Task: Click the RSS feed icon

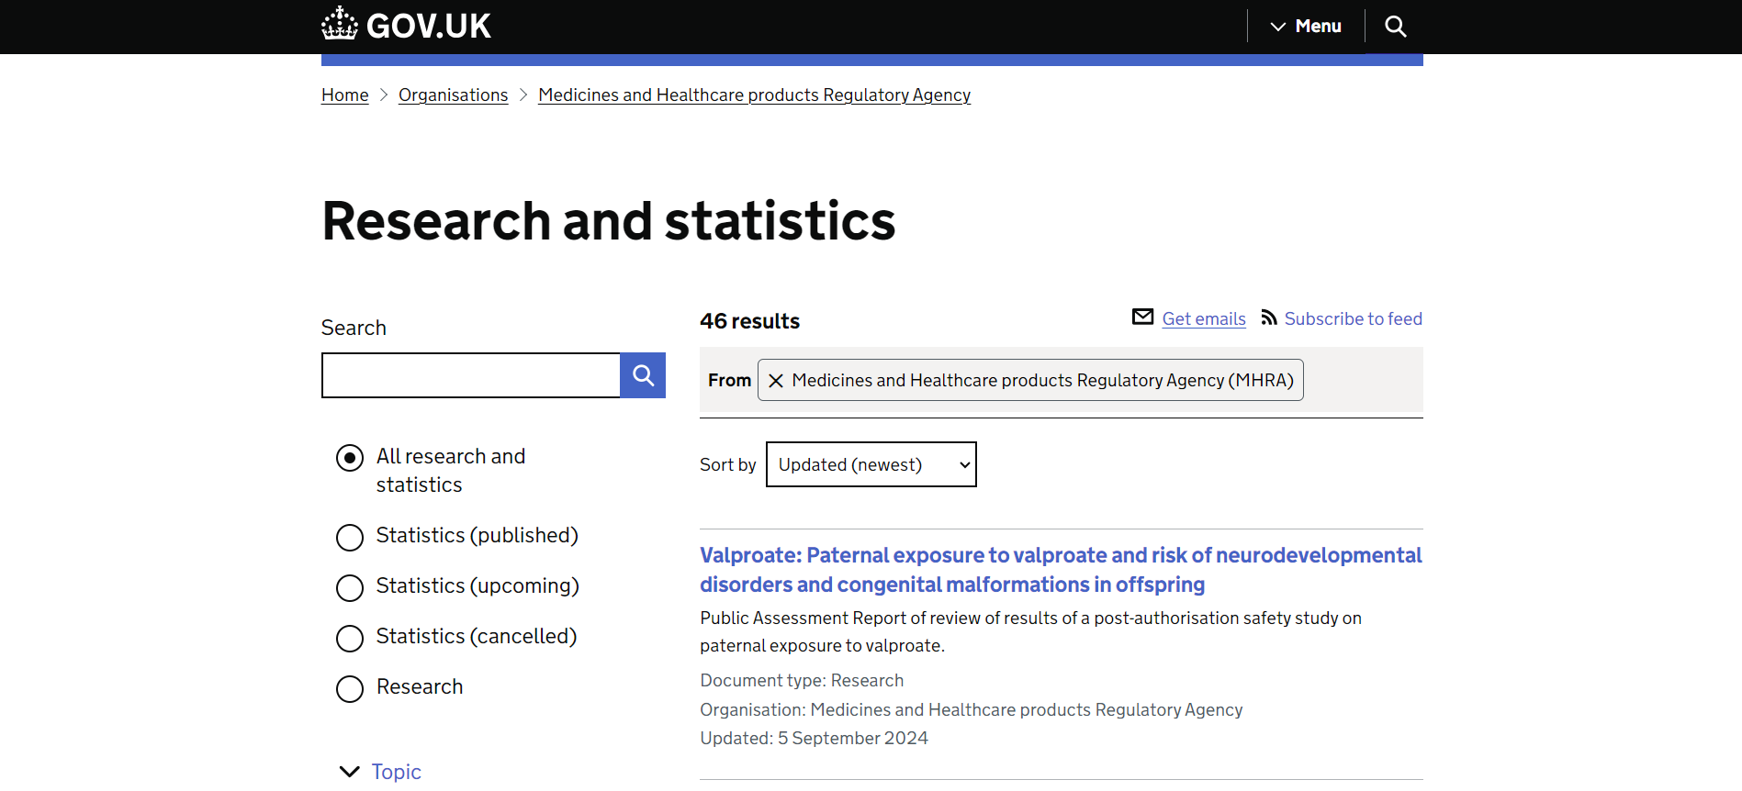Action: pos(1269,318)
